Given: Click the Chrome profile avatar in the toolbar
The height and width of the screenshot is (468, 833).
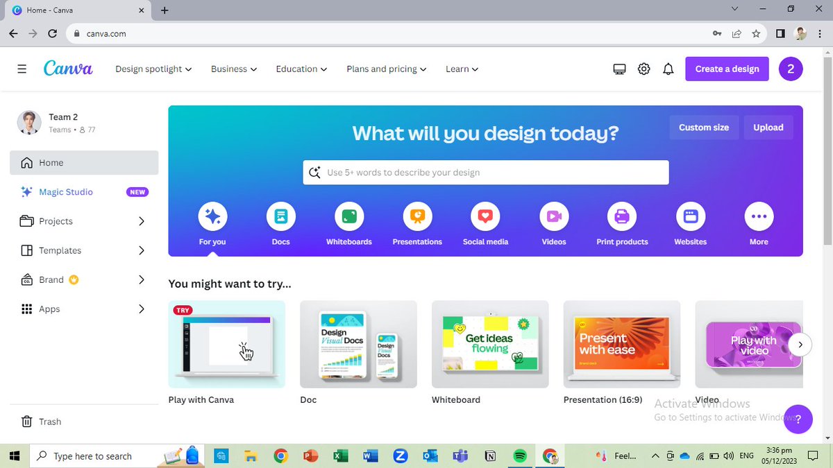Looking at the screenshot, I should pyautogui.click(x=800, y=33).
